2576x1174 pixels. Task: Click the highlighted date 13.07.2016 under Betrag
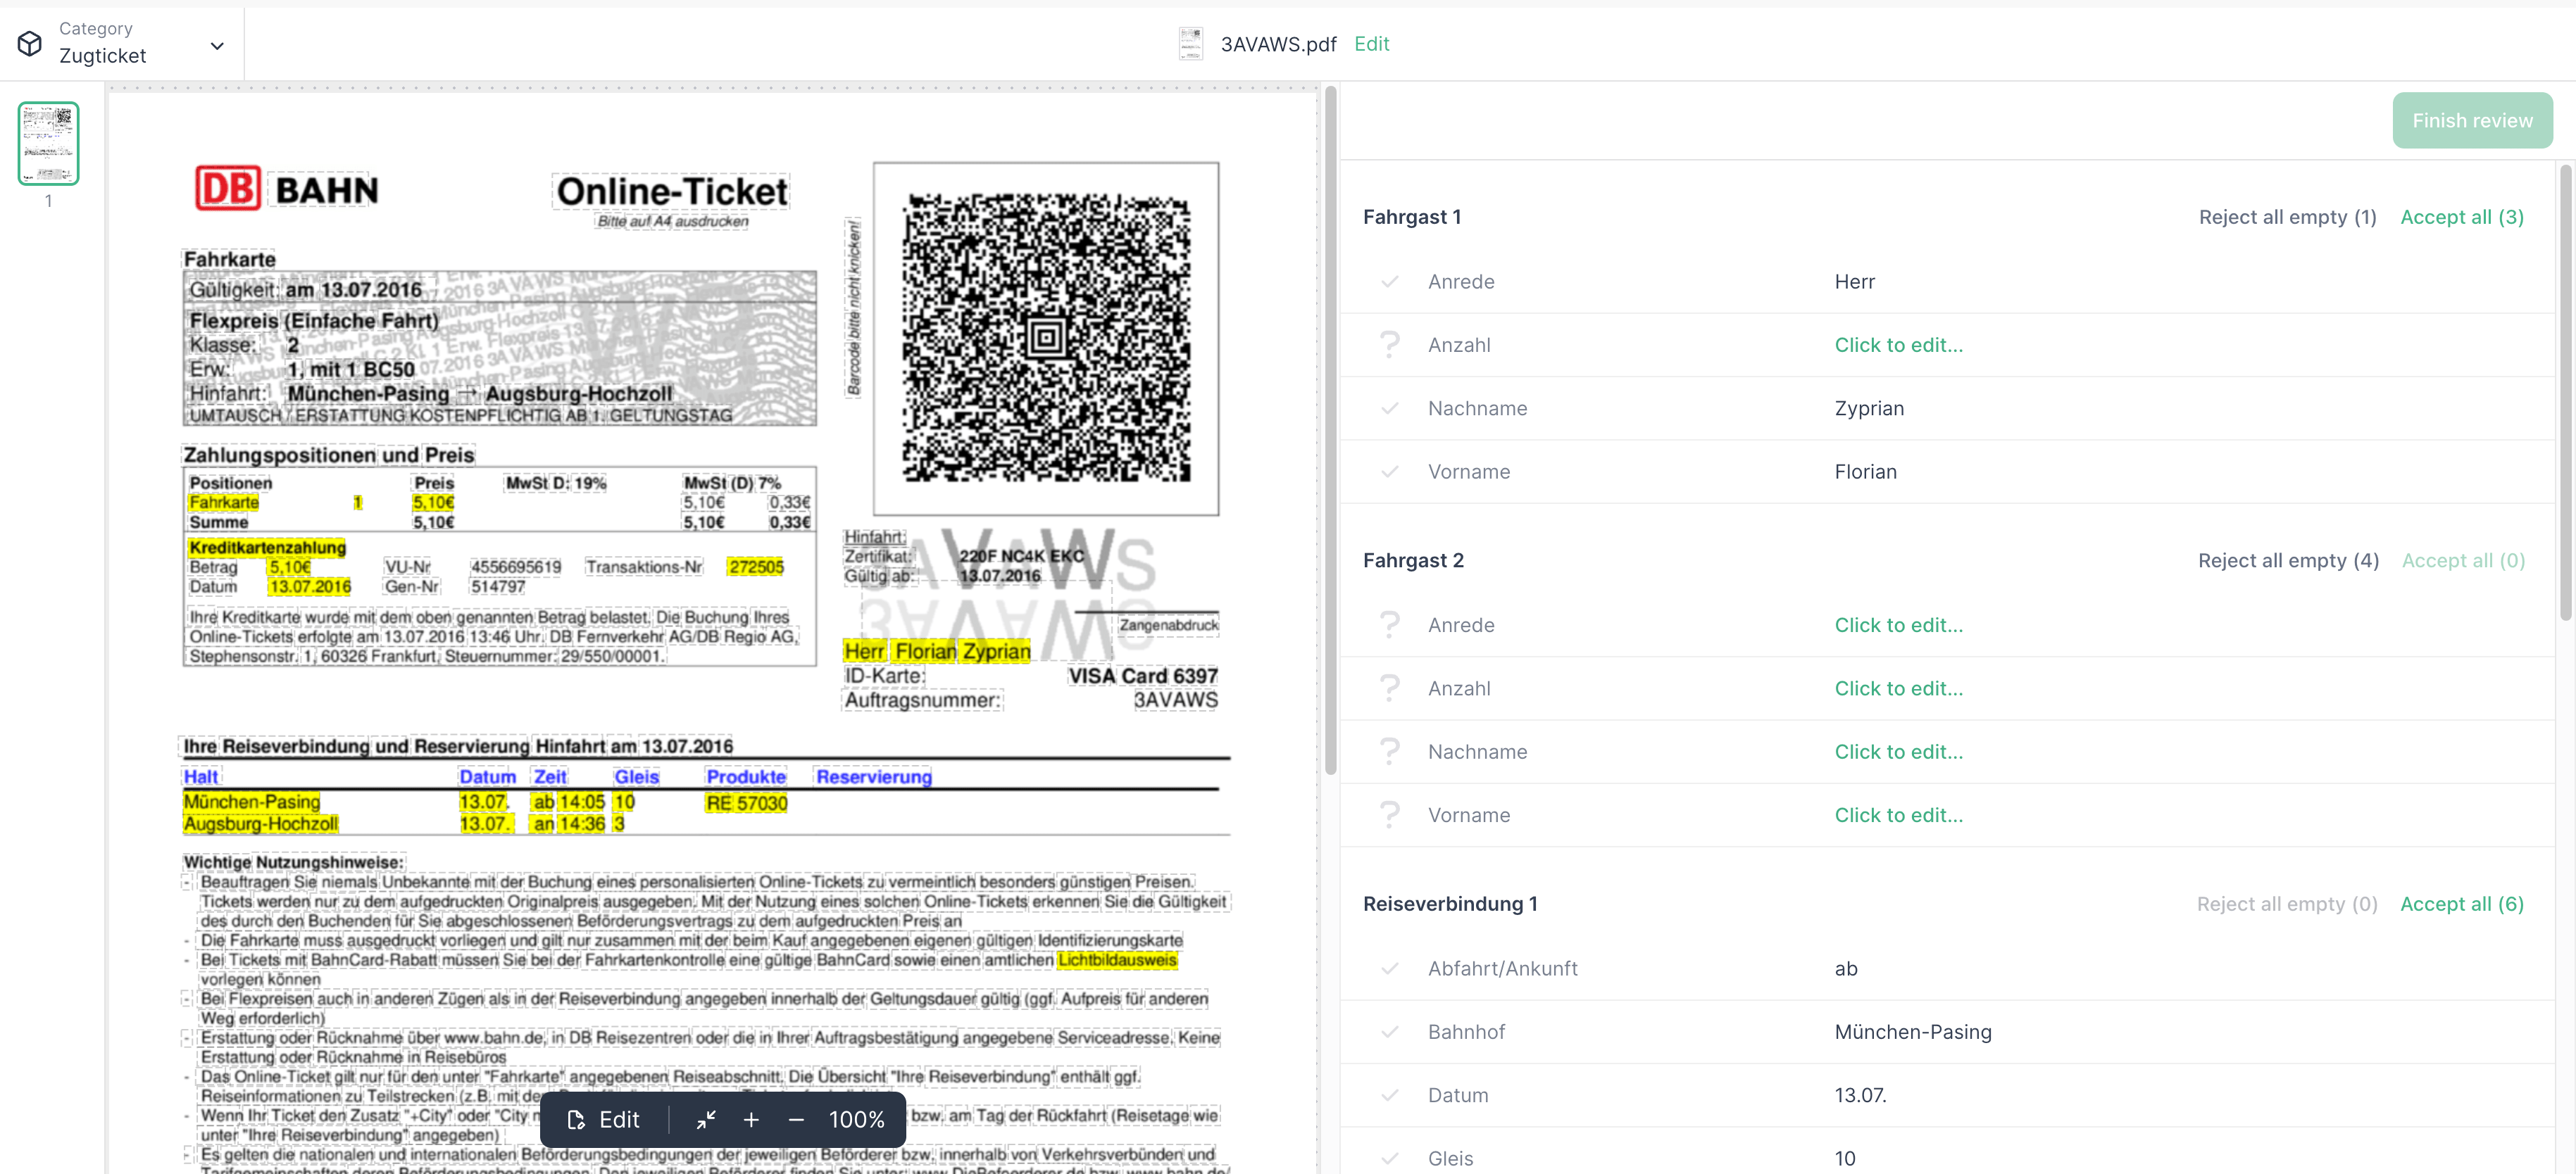tap(310, 586)
